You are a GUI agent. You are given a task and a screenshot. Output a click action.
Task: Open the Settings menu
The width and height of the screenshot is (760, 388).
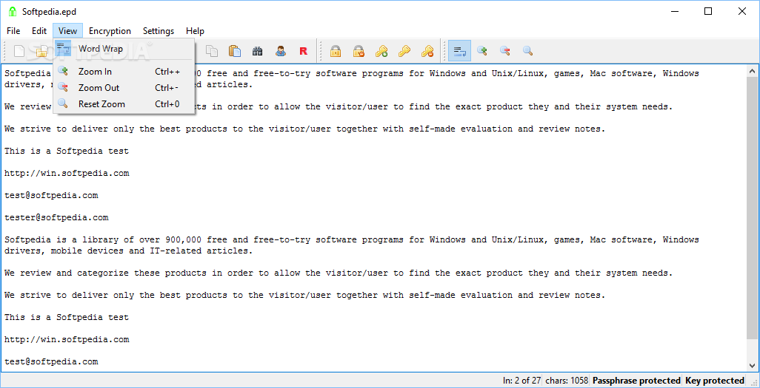coord(159,31)
